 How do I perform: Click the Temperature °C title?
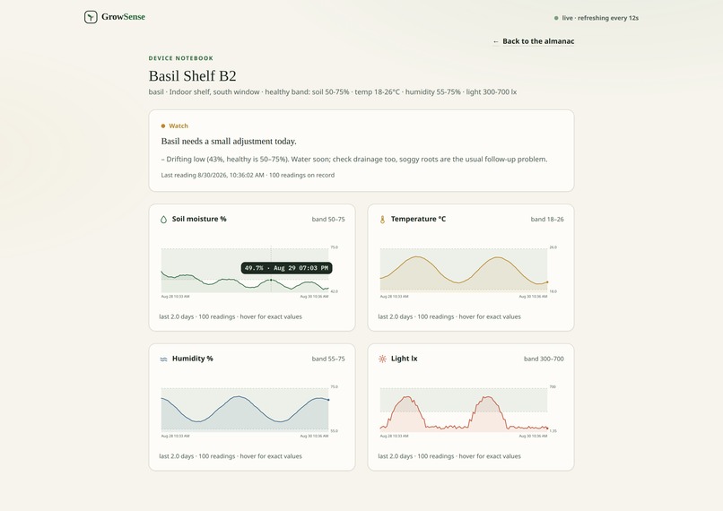pos(418,219)
